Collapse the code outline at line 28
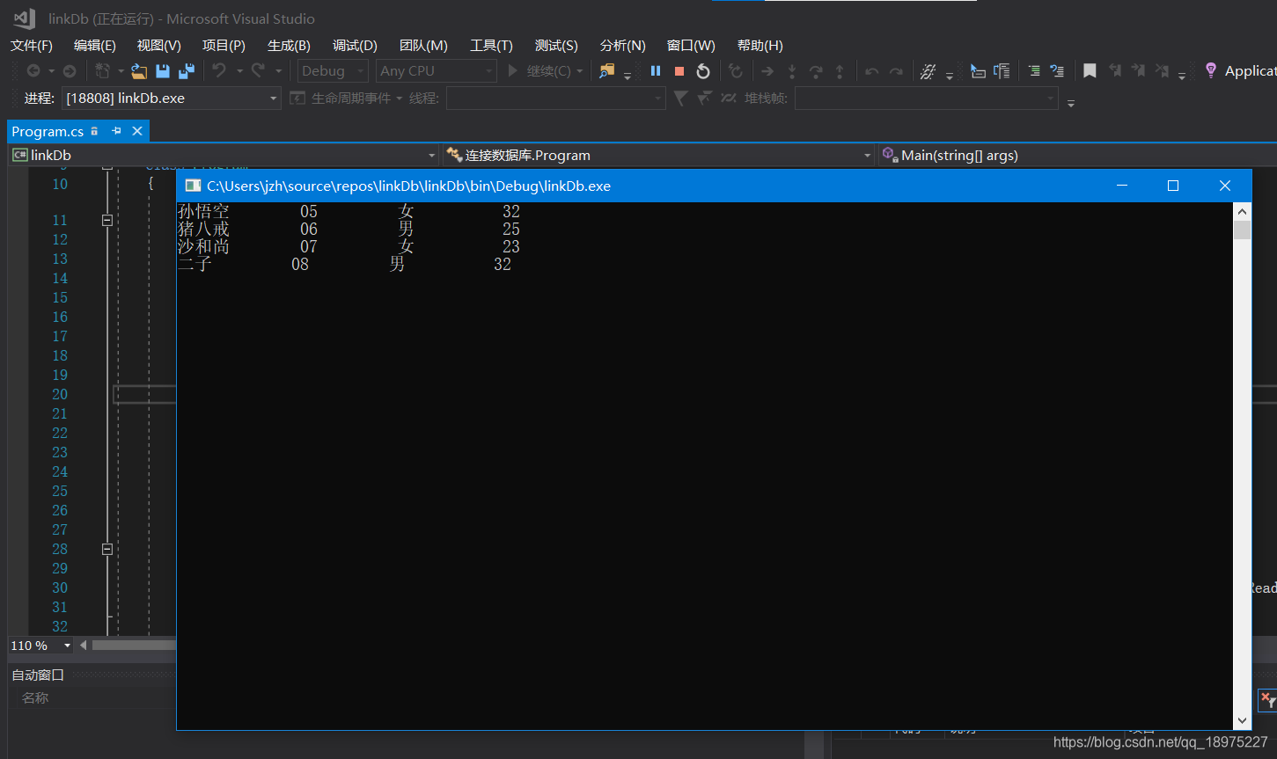The height and width of the screenshot is (759, 1277). pos(107,550)
